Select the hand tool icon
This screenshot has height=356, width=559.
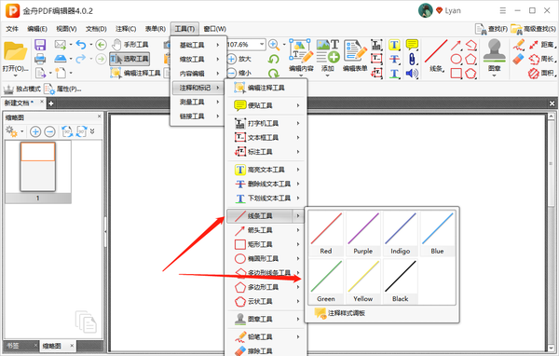[x=116, y=45]
